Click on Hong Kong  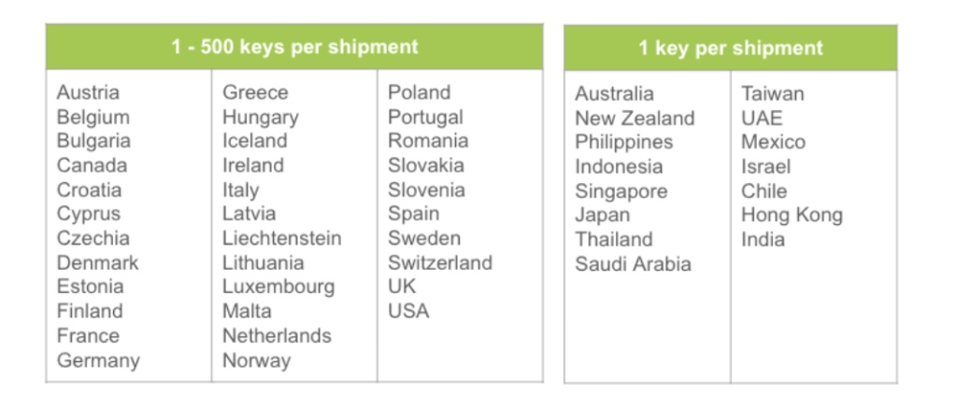792,216
